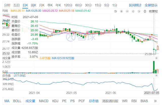Click the 2021-07-05 date marker

pos(152,93)
